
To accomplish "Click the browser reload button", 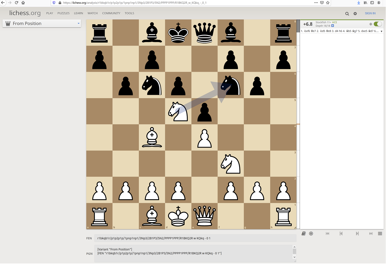I will [16, 3].
